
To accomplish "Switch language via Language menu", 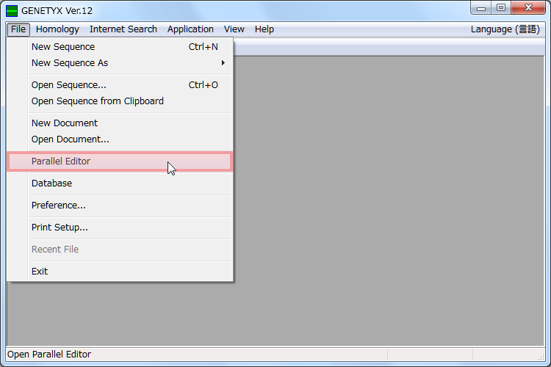I will pyautogui.click(x=505, y=29).
